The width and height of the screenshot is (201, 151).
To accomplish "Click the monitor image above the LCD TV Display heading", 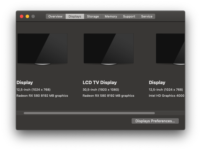I will (x=108, y=49).
